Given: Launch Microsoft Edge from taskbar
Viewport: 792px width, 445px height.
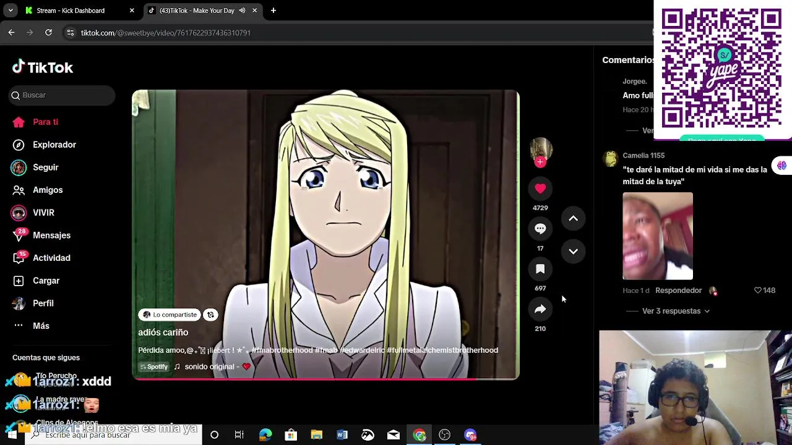Looking at the screenshot, I should pos(265,435).
